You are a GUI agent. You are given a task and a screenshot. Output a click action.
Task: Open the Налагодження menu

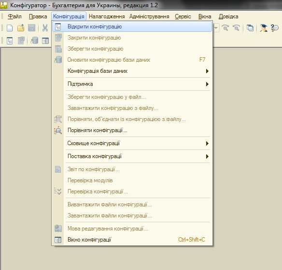(107, 16)
